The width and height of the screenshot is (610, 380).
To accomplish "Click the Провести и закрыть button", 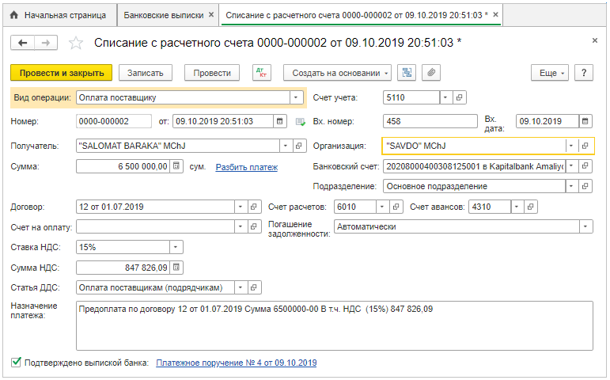I will pyautogui.click(x=62, y=73).
